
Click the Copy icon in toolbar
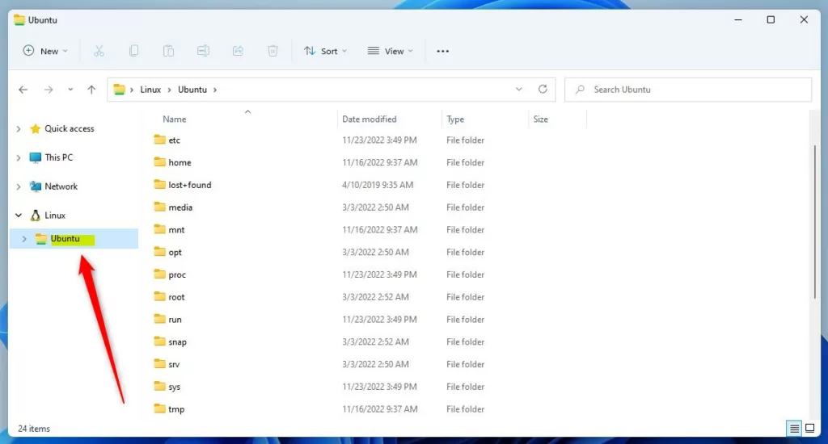133,51
